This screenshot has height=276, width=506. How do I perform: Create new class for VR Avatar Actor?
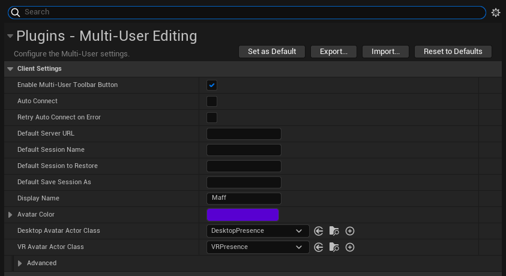(350, 247)
